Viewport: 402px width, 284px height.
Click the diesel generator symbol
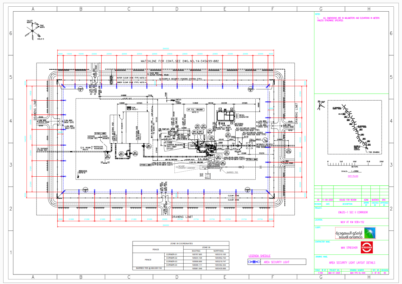[237, 116]
